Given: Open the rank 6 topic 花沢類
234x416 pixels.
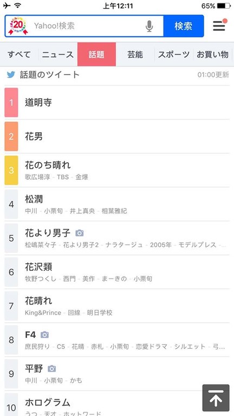Looking at the screenshot, I should coord(117,272).
